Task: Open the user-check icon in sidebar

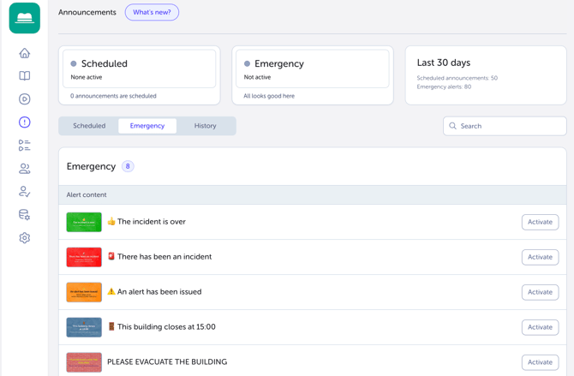Action: click(x=25, y=192)
